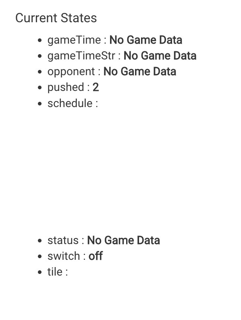Click the No Game Data value of gameTime
241x320 pixels.
tap(146, 40)
